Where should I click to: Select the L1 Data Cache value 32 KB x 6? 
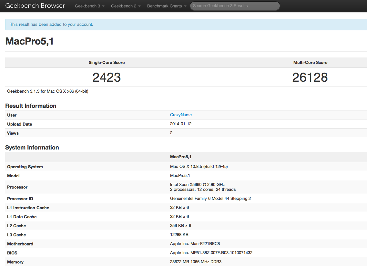179,217
